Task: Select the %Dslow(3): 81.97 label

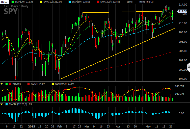Action: pyautogui.click(x=64, y=84)
